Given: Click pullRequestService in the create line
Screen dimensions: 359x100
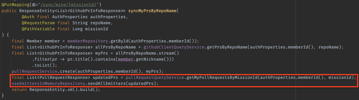Looking at the screenshot, I should click(x=34, y=71).
